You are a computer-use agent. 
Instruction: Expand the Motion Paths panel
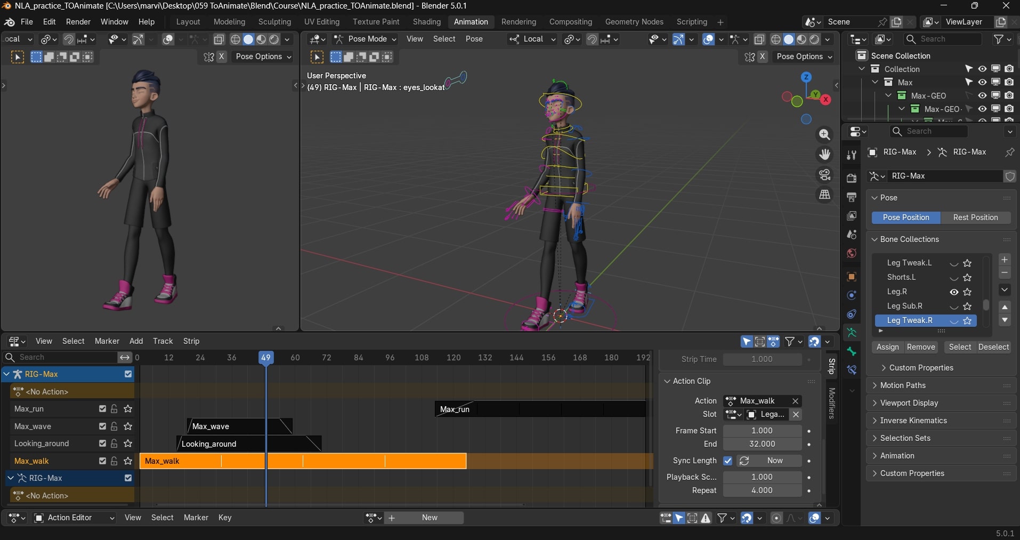(x=903, y=385)
